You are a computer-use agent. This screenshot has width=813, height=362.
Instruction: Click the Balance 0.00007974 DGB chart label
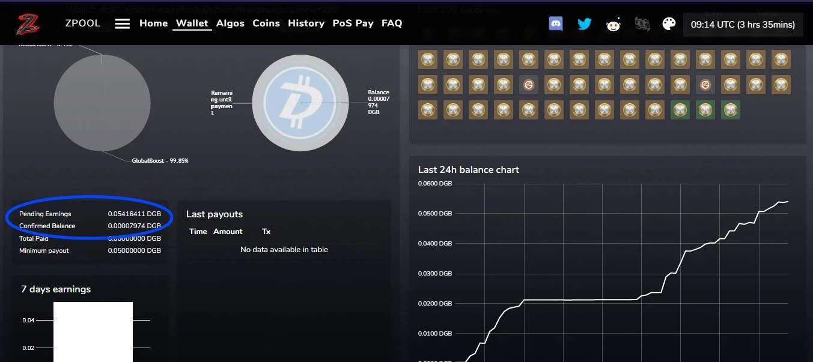tap(379, 102)
